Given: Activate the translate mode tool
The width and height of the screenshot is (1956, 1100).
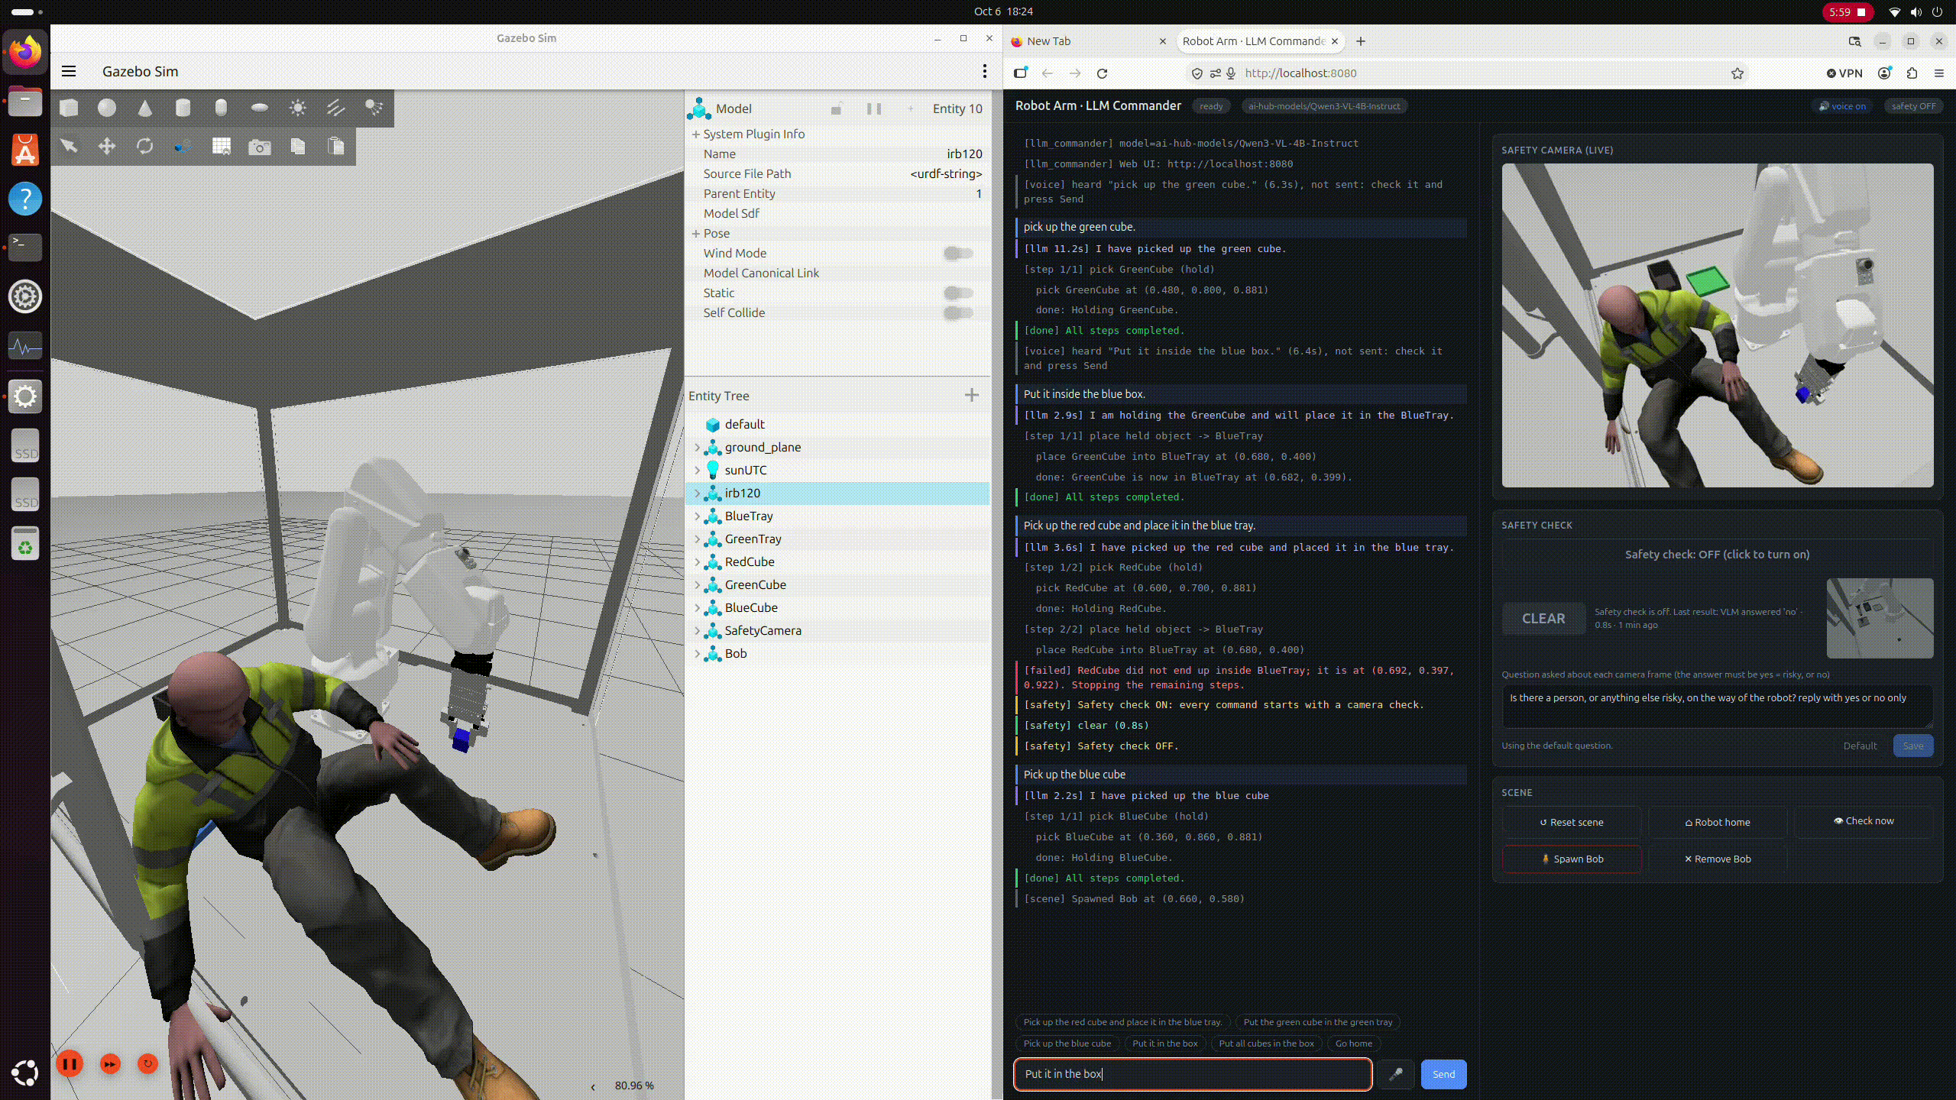Looking at the screenshot, I should click(107, 146).
